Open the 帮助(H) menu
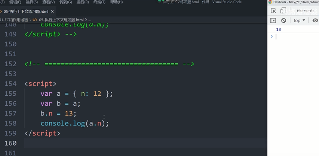319x156 pixels. pyautogui.click(x=116, y=2)
